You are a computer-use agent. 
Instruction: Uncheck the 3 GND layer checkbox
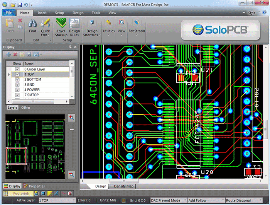point(17,85)
